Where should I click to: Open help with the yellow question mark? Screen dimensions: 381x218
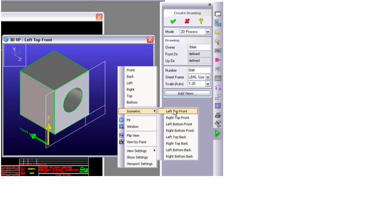click(x=201, y=21)
